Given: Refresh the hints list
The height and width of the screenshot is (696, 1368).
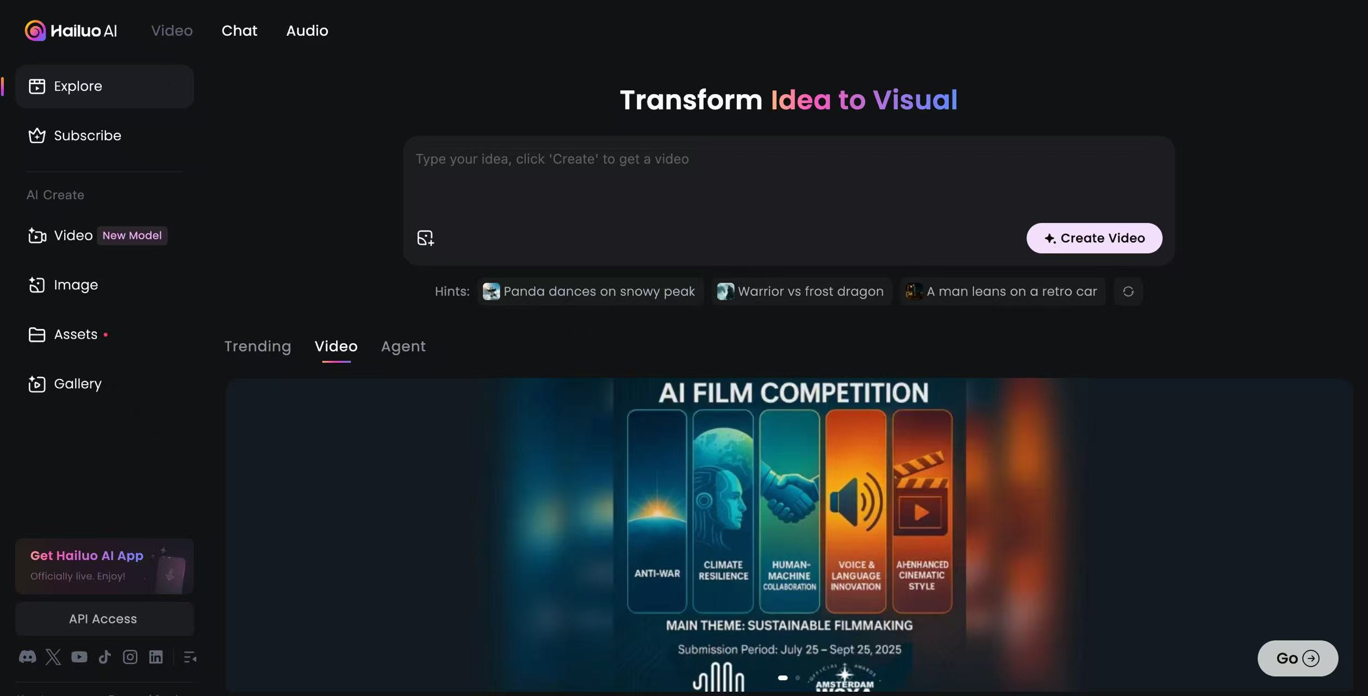Looking at the screenshot, I should 1128,291.
